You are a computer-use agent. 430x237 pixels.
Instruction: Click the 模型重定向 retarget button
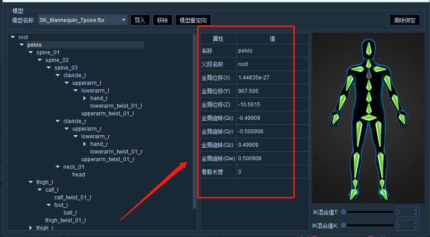point(193,20)
